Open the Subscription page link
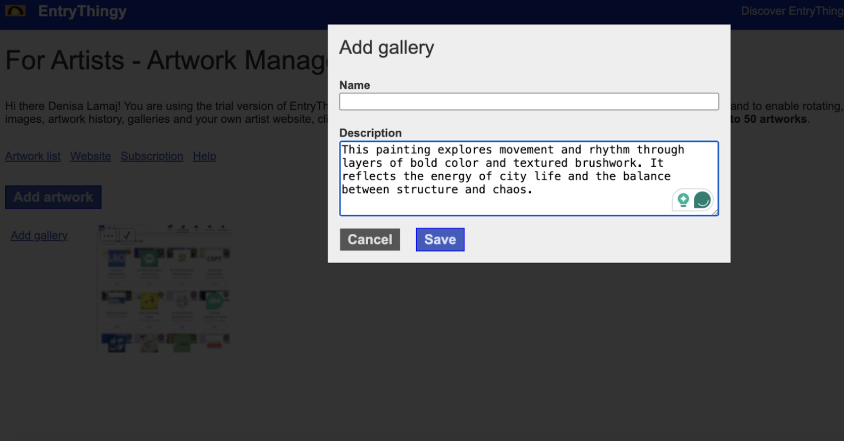Viewport: 844px width, 441px height. coord(152,156)
